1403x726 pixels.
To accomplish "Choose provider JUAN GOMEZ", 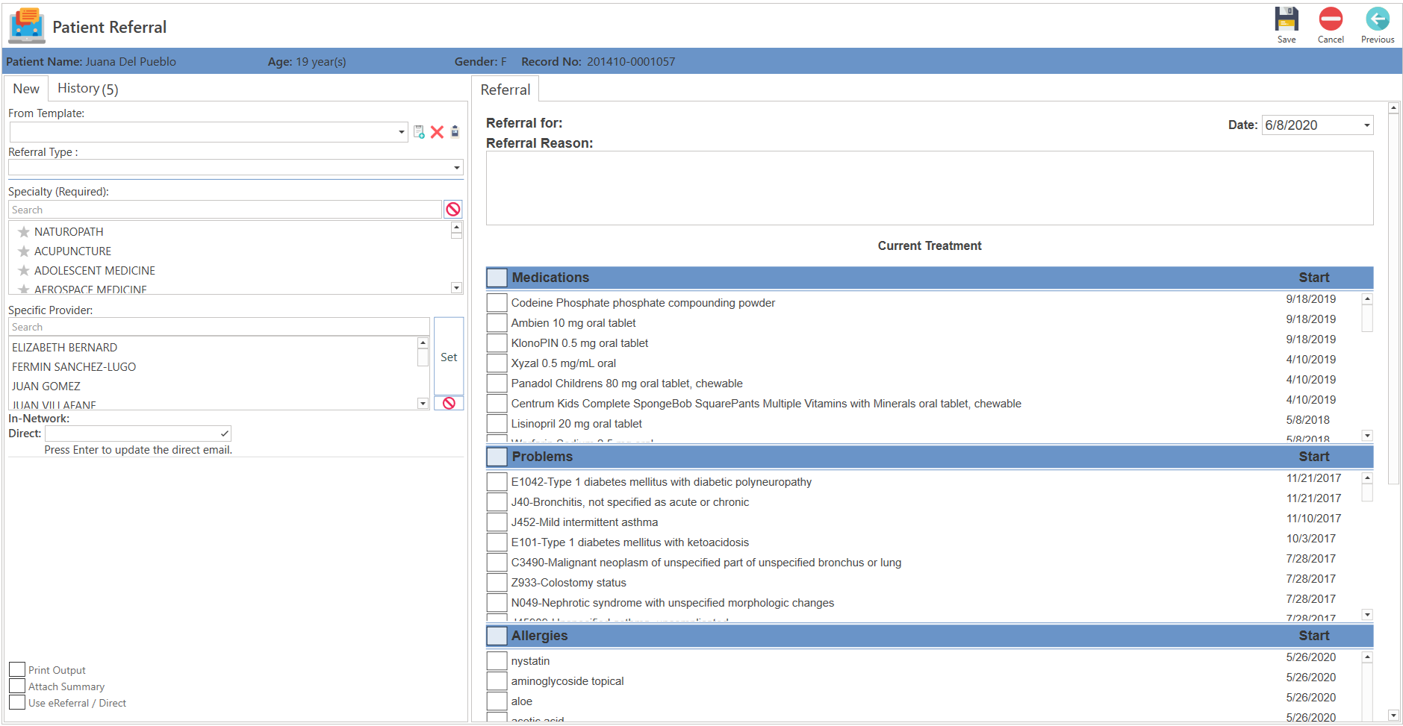I will click(x=46, y=387).
